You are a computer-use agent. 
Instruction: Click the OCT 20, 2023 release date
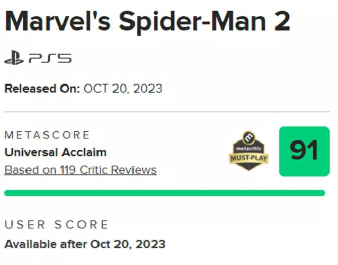coord(123,88)
